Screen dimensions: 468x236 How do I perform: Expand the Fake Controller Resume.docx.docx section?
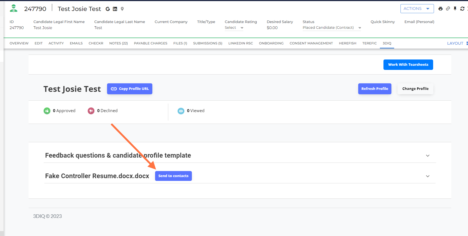428,176
